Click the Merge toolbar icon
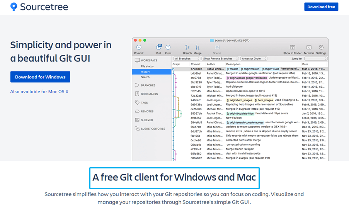This screenshot has width=349, height=214. (x=197, y=48)
